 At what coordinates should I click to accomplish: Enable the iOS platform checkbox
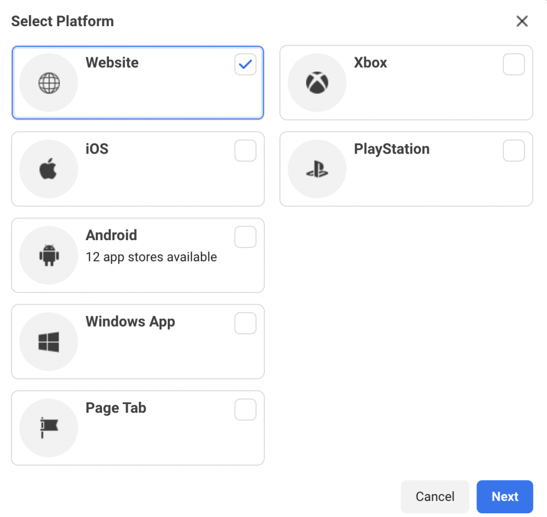pos(245,151)
